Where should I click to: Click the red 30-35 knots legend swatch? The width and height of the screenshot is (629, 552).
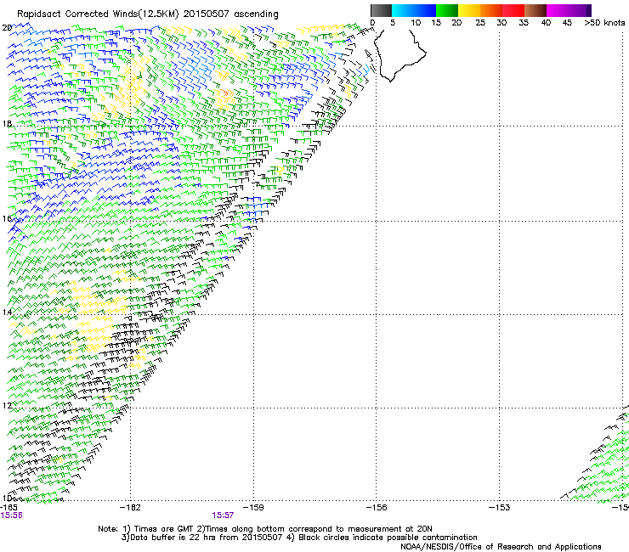click(513, 10)
